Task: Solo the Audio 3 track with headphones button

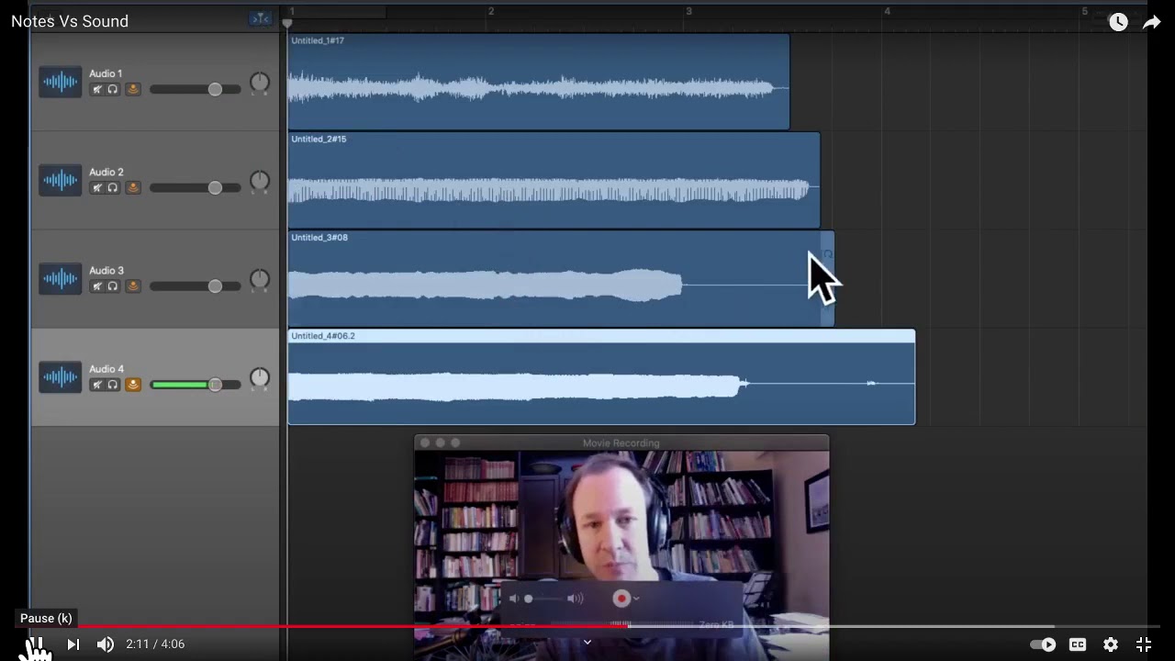Action: point(113,286)
